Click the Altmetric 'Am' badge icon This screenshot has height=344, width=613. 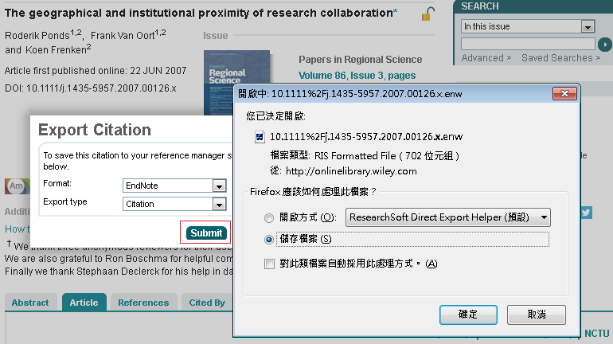click(18, 186)
